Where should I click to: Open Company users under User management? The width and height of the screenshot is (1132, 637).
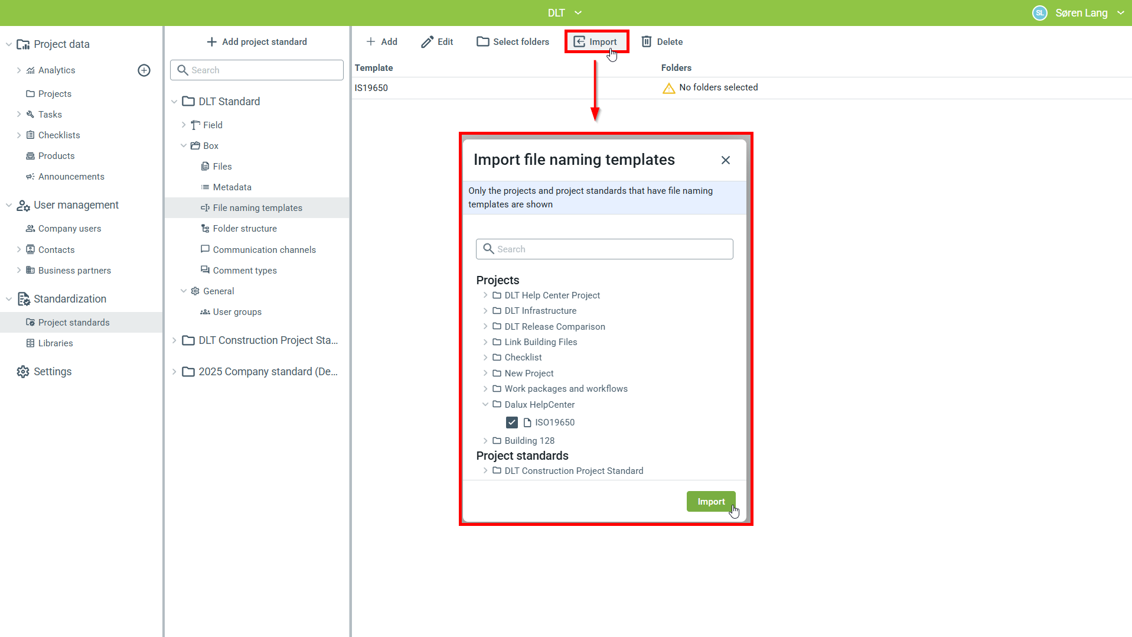tap(69, 229)
